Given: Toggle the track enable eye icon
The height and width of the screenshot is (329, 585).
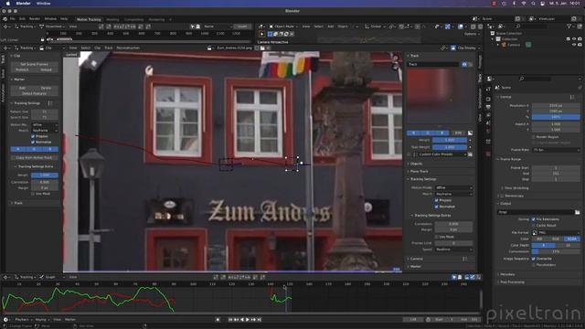Looking at the screenshot, I should click(464, 65).
